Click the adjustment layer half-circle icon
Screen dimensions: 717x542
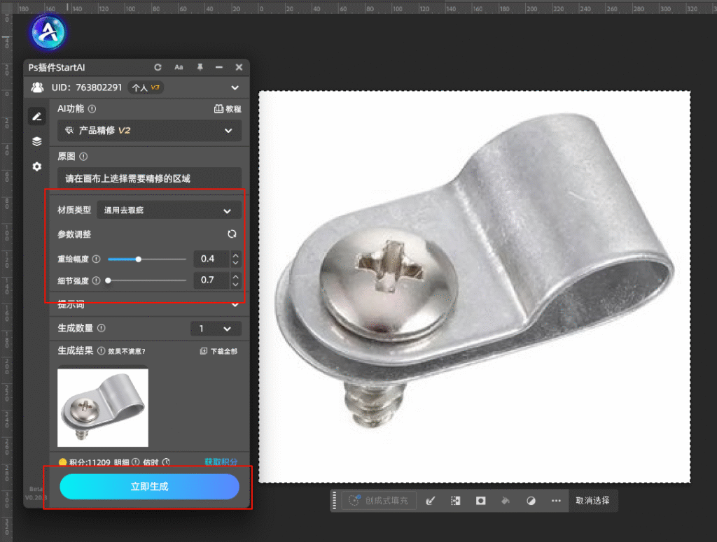click(x=531, y=501)
